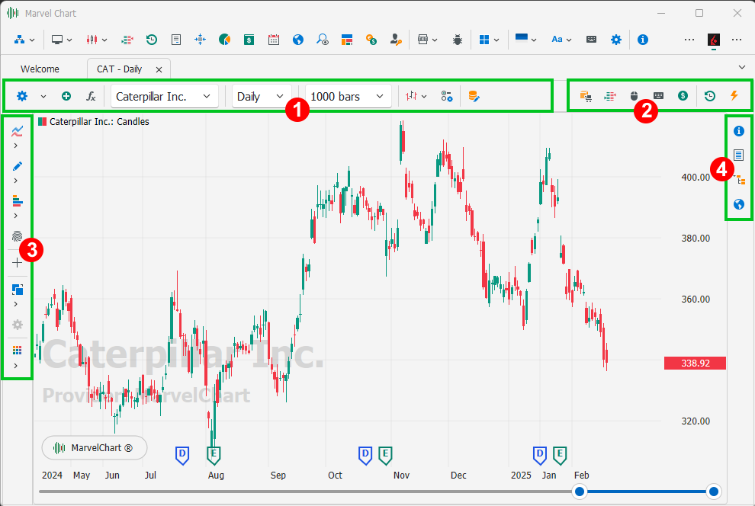
Task: Open the indicators line chart icon
Action: (18, 131)
